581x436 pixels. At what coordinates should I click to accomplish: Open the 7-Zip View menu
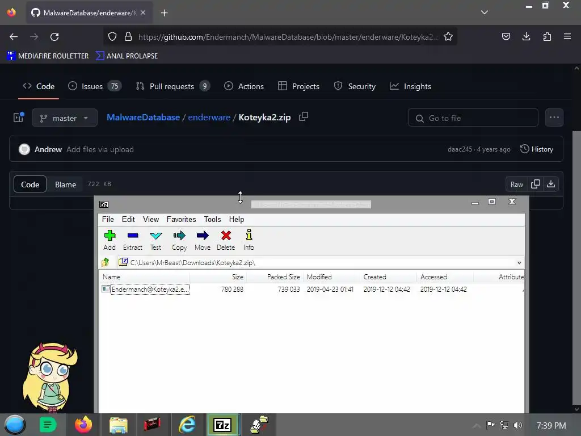tap(151, 220)
